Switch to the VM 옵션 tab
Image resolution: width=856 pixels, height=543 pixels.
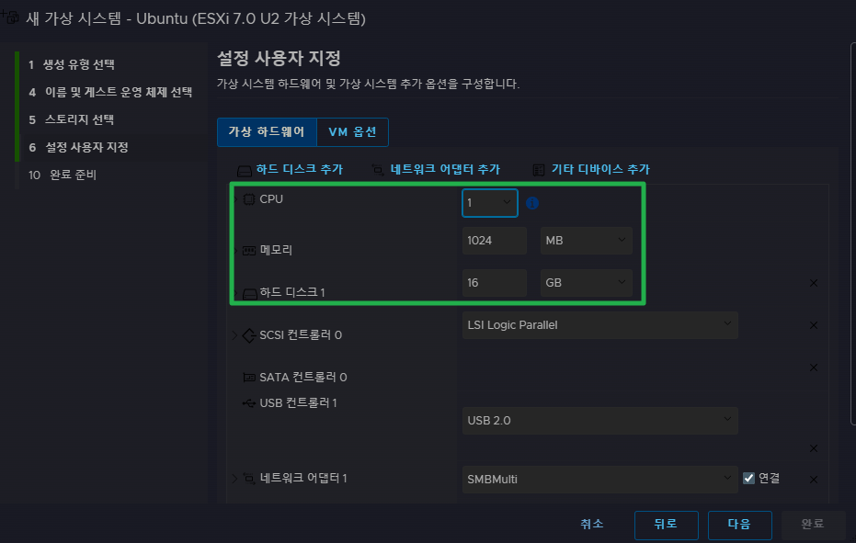point(352,131)
